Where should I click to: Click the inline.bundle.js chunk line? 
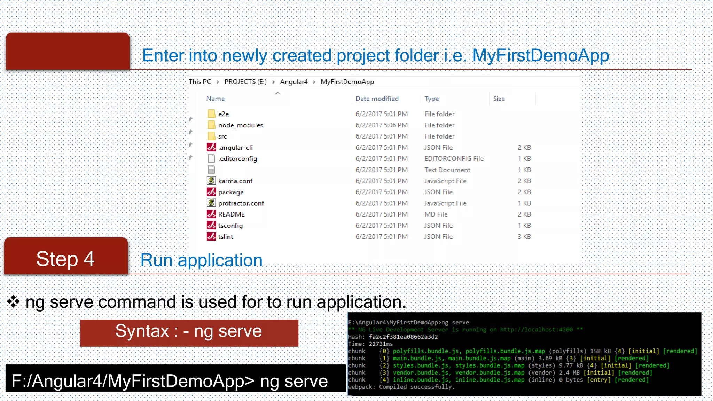[x=499, y=380]
